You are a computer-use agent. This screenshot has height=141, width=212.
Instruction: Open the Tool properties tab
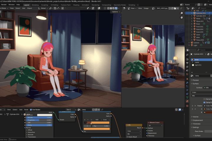click(187, 55)
